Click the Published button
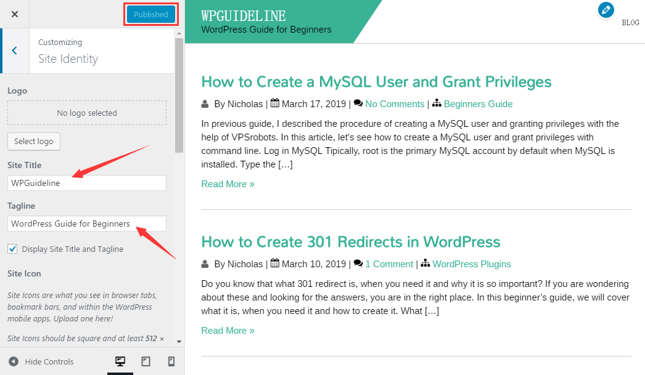Viewport: 645px width, 375px height. tap(150, 14)
